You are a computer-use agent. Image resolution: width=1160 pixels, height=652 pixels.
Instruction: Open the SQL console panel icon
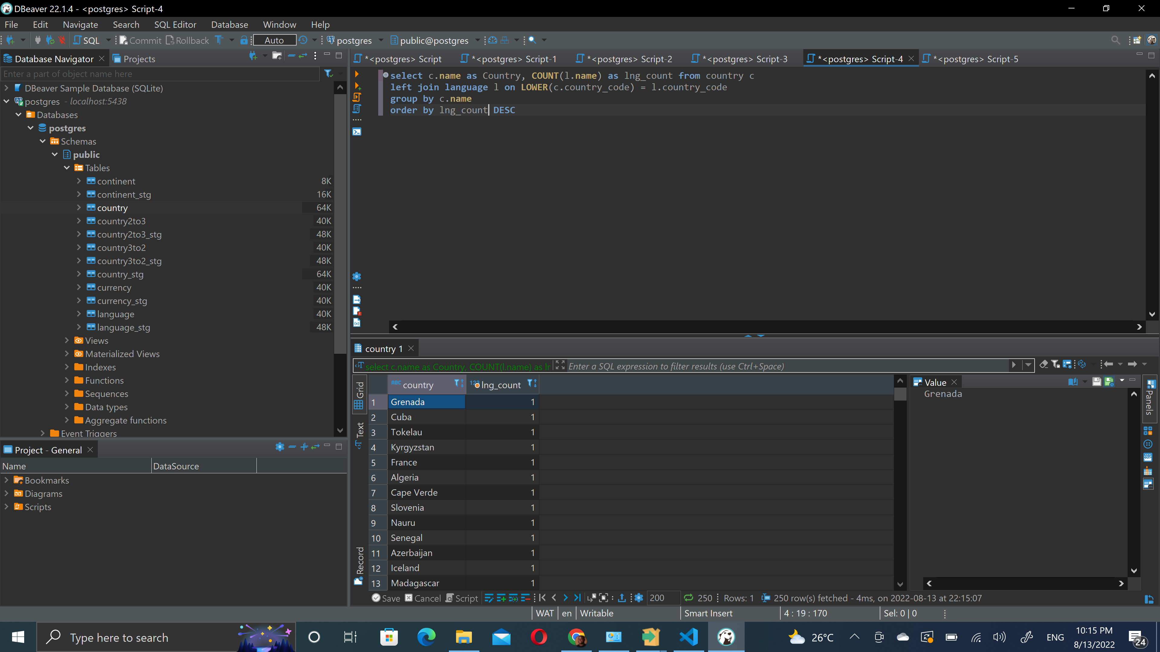tap(357, 132)
